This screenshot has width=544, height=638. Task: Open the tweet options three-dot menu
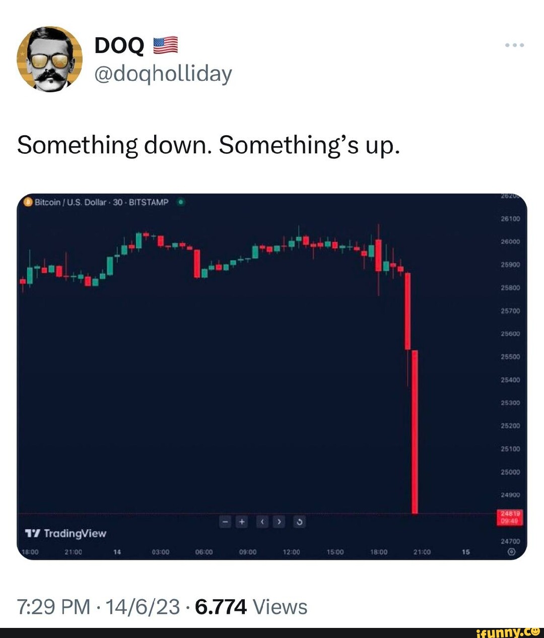coord(514,44)
